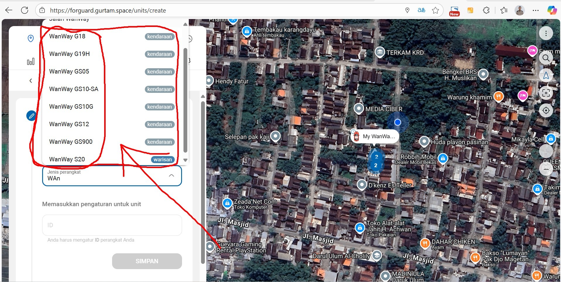Collapse the Jenis perangkat dropdown chevron

(x=171, y=175)
